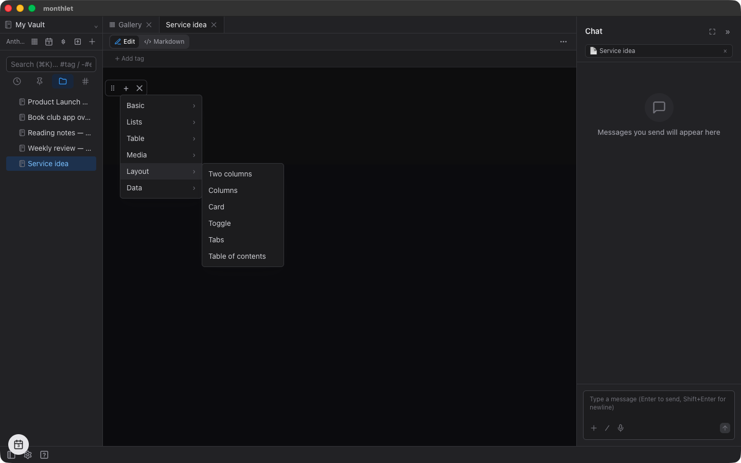
Task: Click the add block plus icon
Action: click(126, 88)
